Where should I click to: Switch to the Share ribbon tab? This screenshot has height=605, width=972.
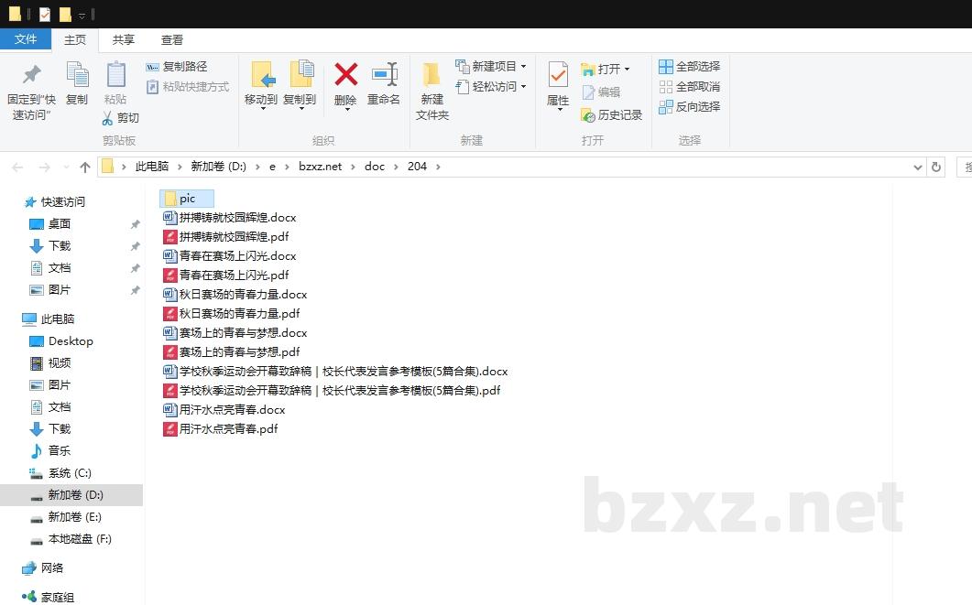pos(124,39)
